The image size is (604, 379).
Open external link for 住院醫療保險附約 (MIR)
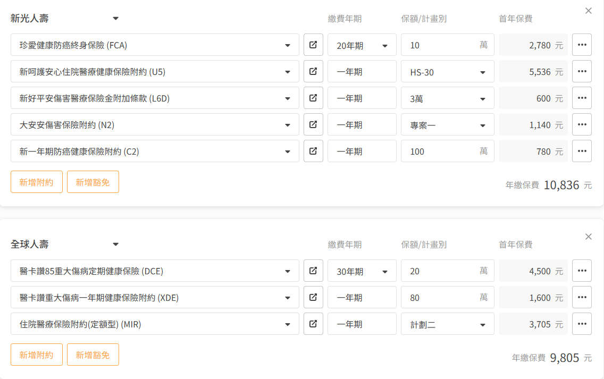(313, 324)
